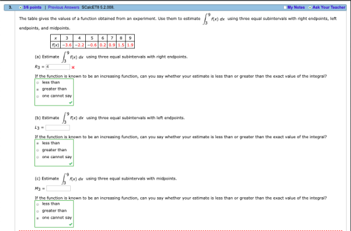Click table value 0.2
This screenshot has width=351, height=231.
pyautogui.click(x=103, y=45)
